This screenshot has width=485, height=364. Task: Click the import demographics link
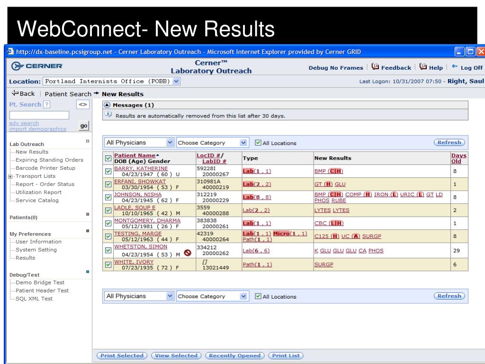pos(37,129)
